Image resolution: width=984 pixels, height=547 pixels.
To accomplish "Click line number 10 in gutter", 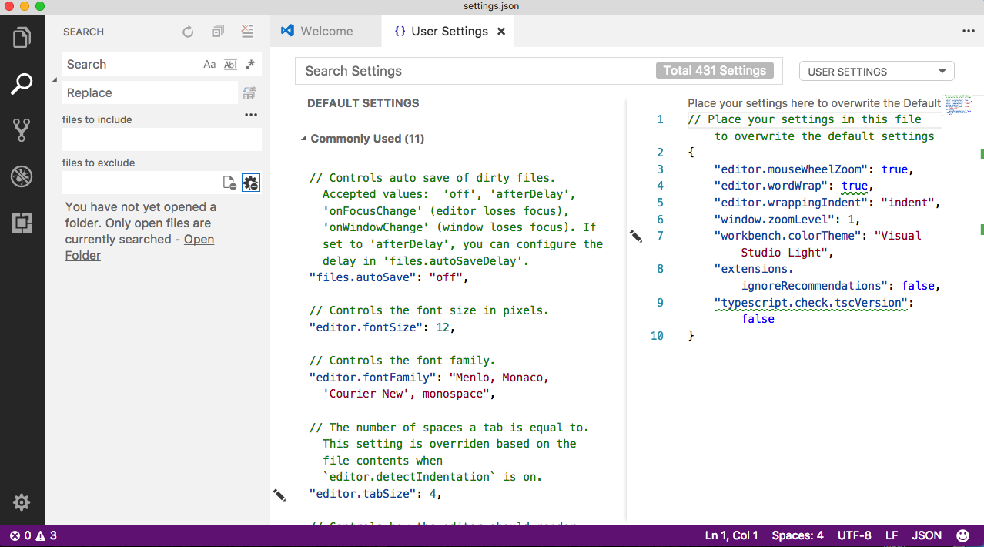I will pyautogui.click(x=657, y=336).
